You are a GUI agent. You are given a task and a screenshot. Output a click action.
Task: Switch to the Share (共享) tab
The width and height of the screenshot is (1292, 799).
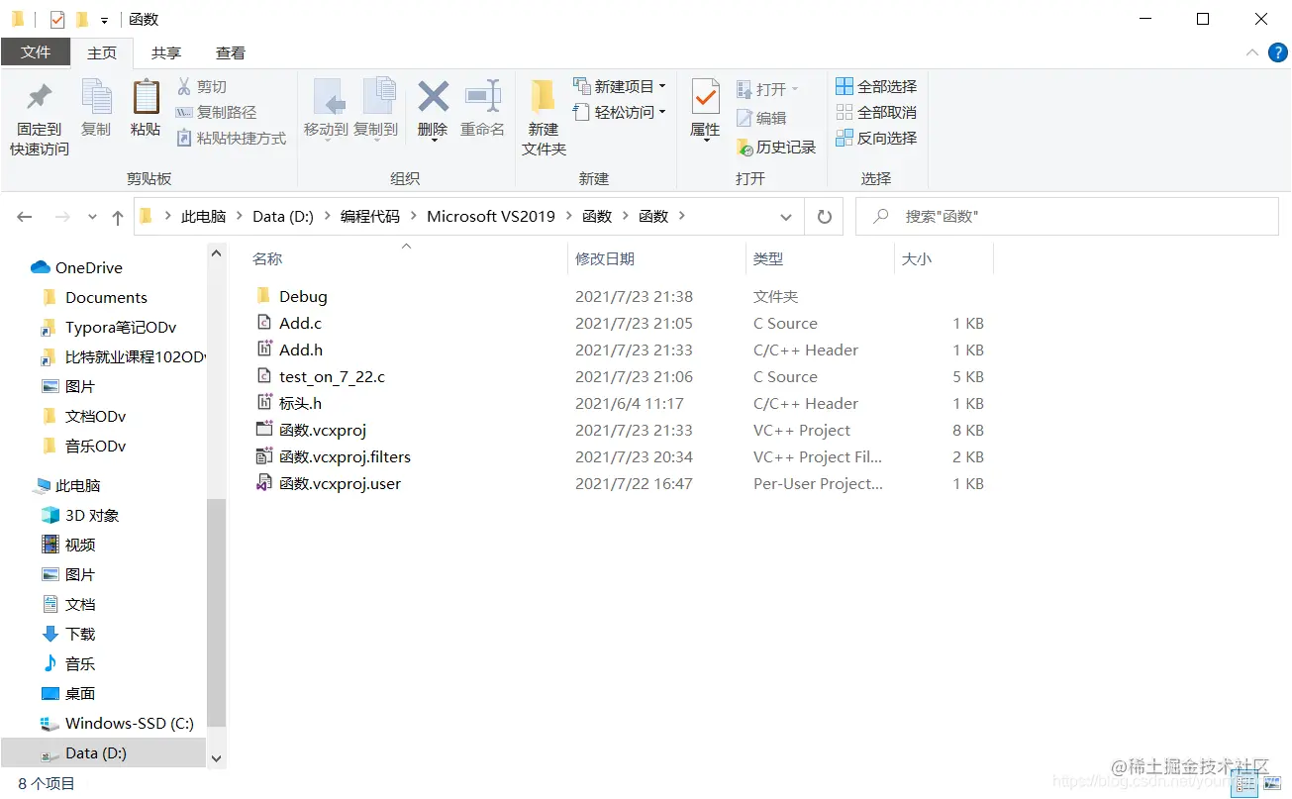pyautogui.click(x=166, y=53)
